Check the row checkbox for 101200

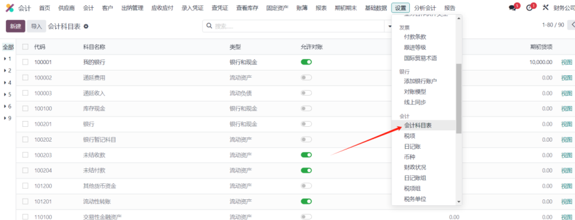click(x=26, y=186)
